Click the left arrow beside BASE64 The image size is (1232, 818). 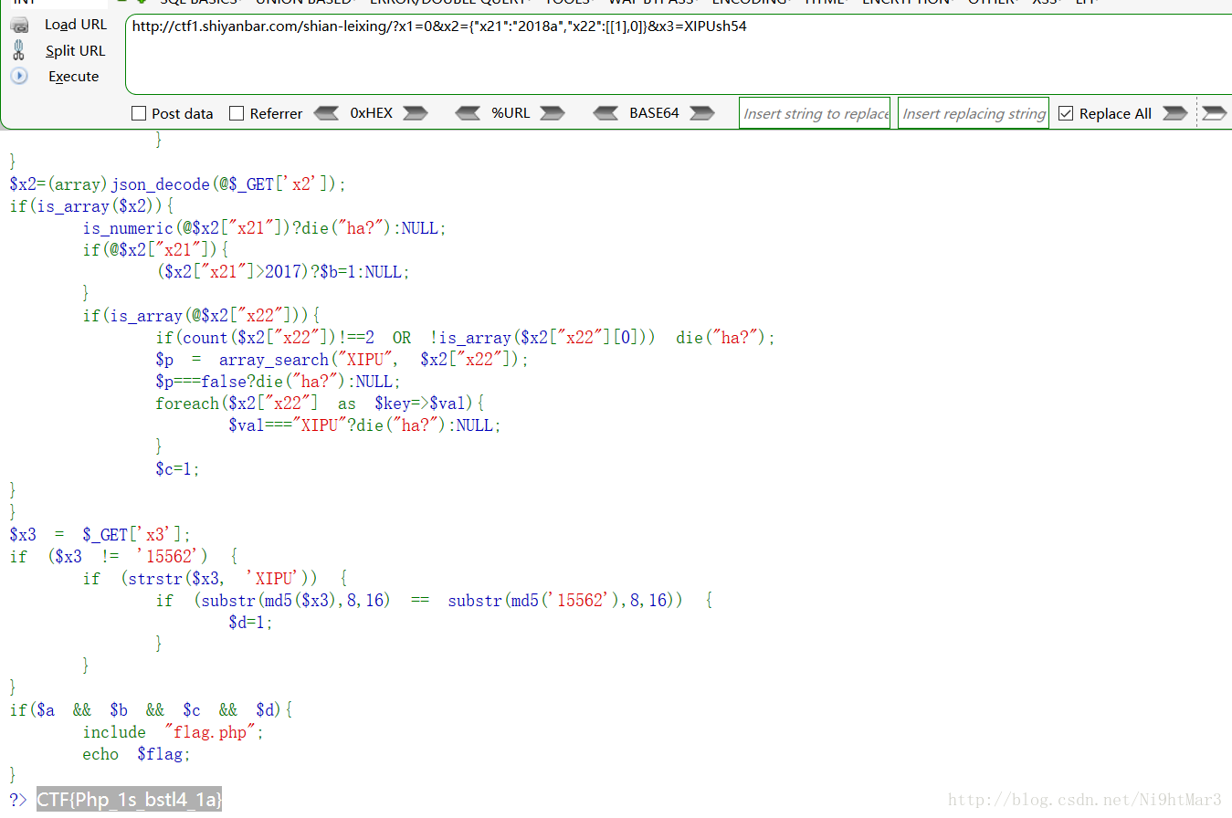[x=606, y=113]
